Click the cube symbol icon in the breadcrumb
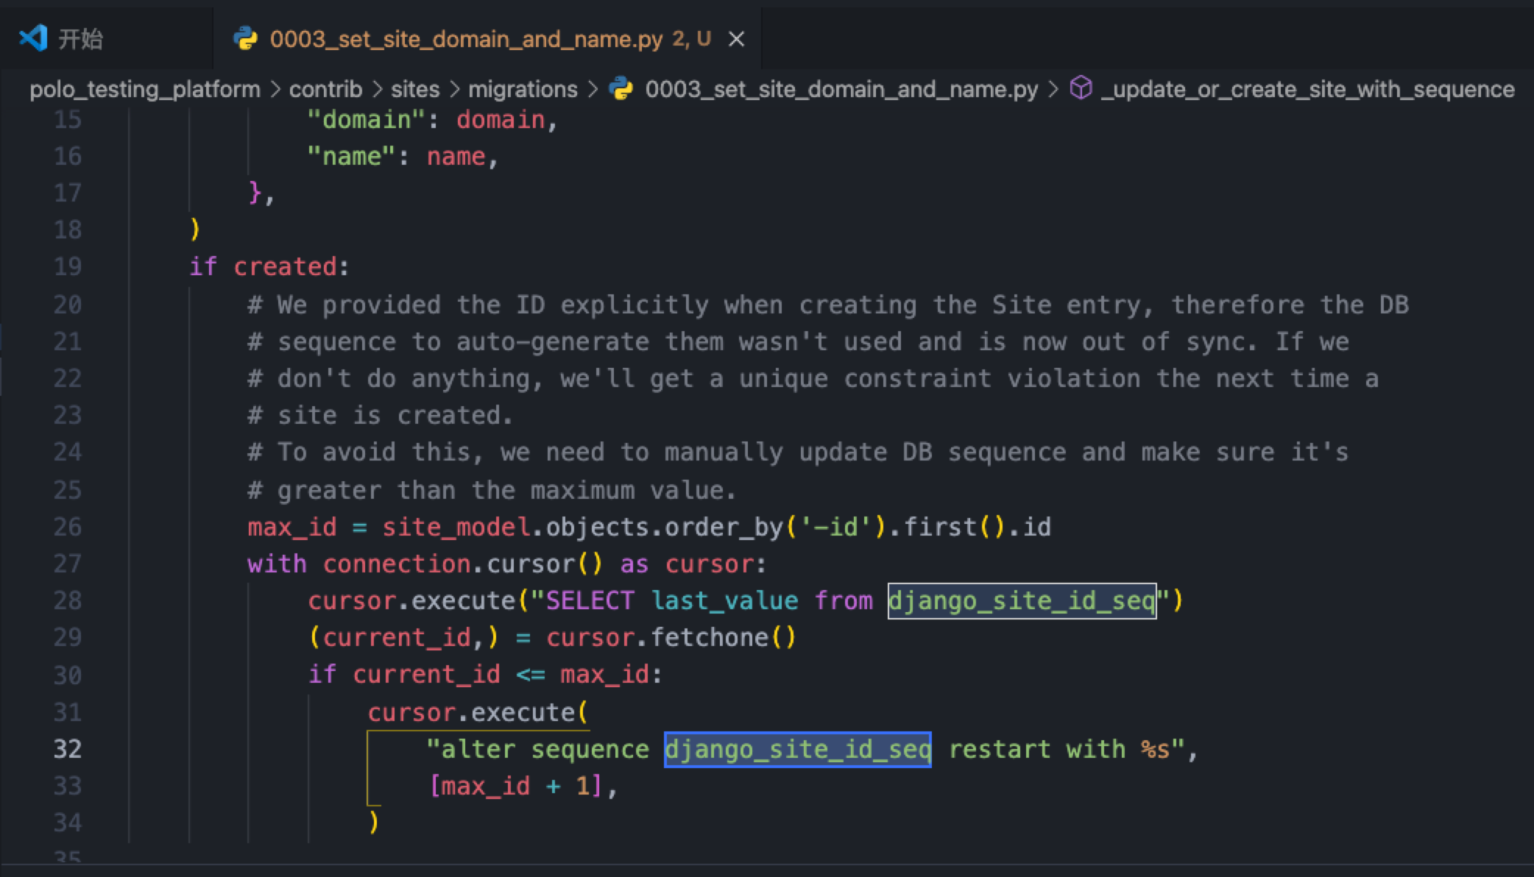Screen dimensions: 1534x877 click(x=1081, y=89)
